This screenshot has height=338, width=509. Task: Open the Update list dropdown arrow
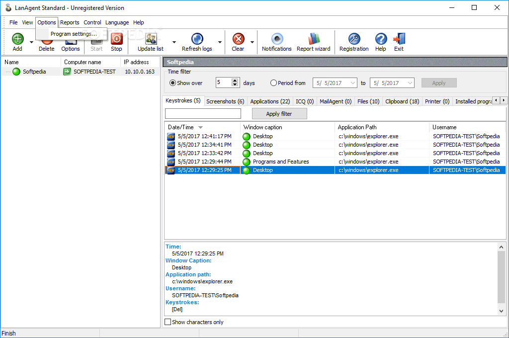(174, 42)
